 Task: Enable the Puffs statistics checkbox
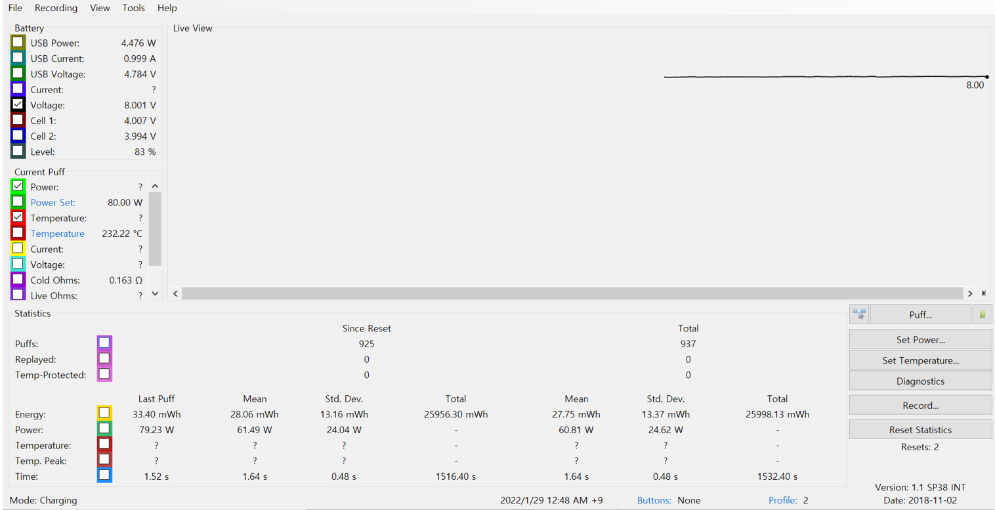104,343
